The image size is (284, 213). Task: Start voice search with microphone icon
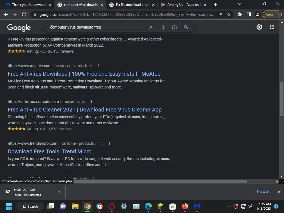(x=163, y=27)
